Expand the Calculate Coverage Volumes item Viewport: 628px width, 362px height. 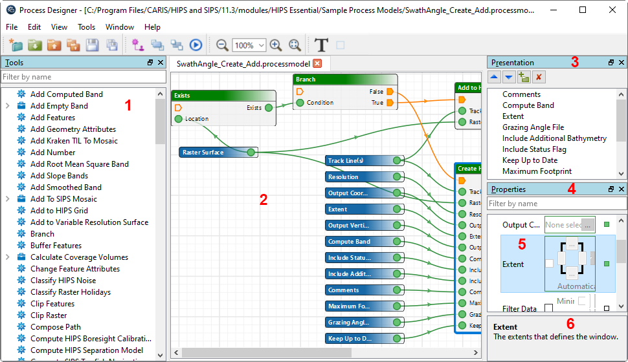click(x=7, y=257)
